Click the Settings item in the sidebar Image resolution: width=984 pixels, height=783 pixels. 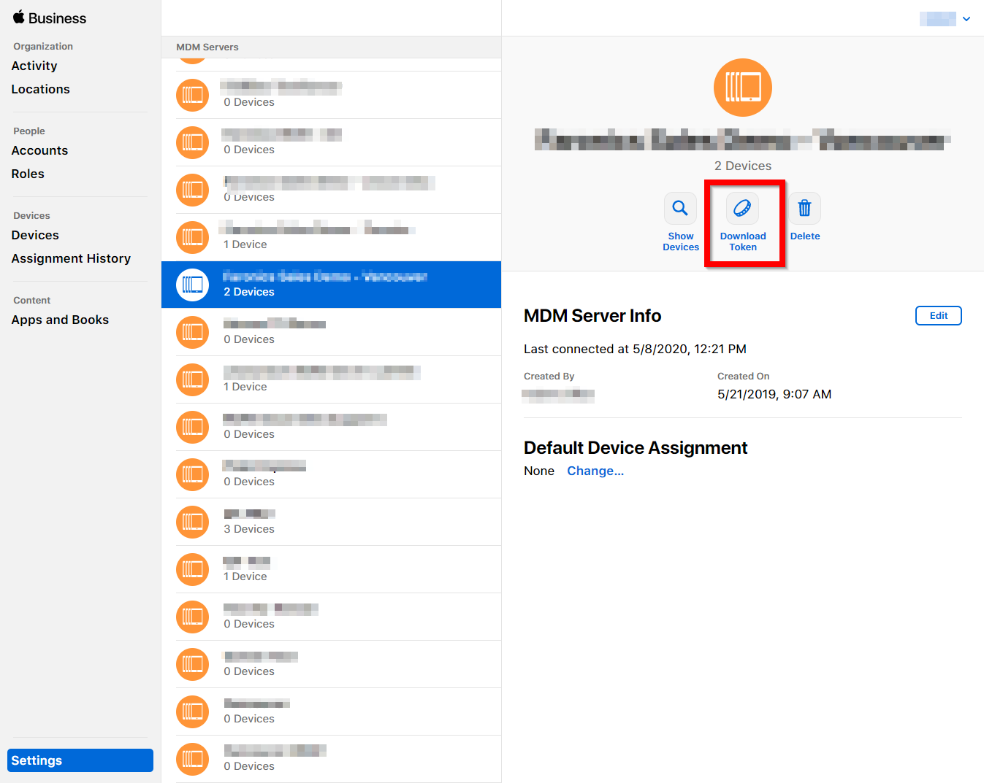tap(80, 760)
